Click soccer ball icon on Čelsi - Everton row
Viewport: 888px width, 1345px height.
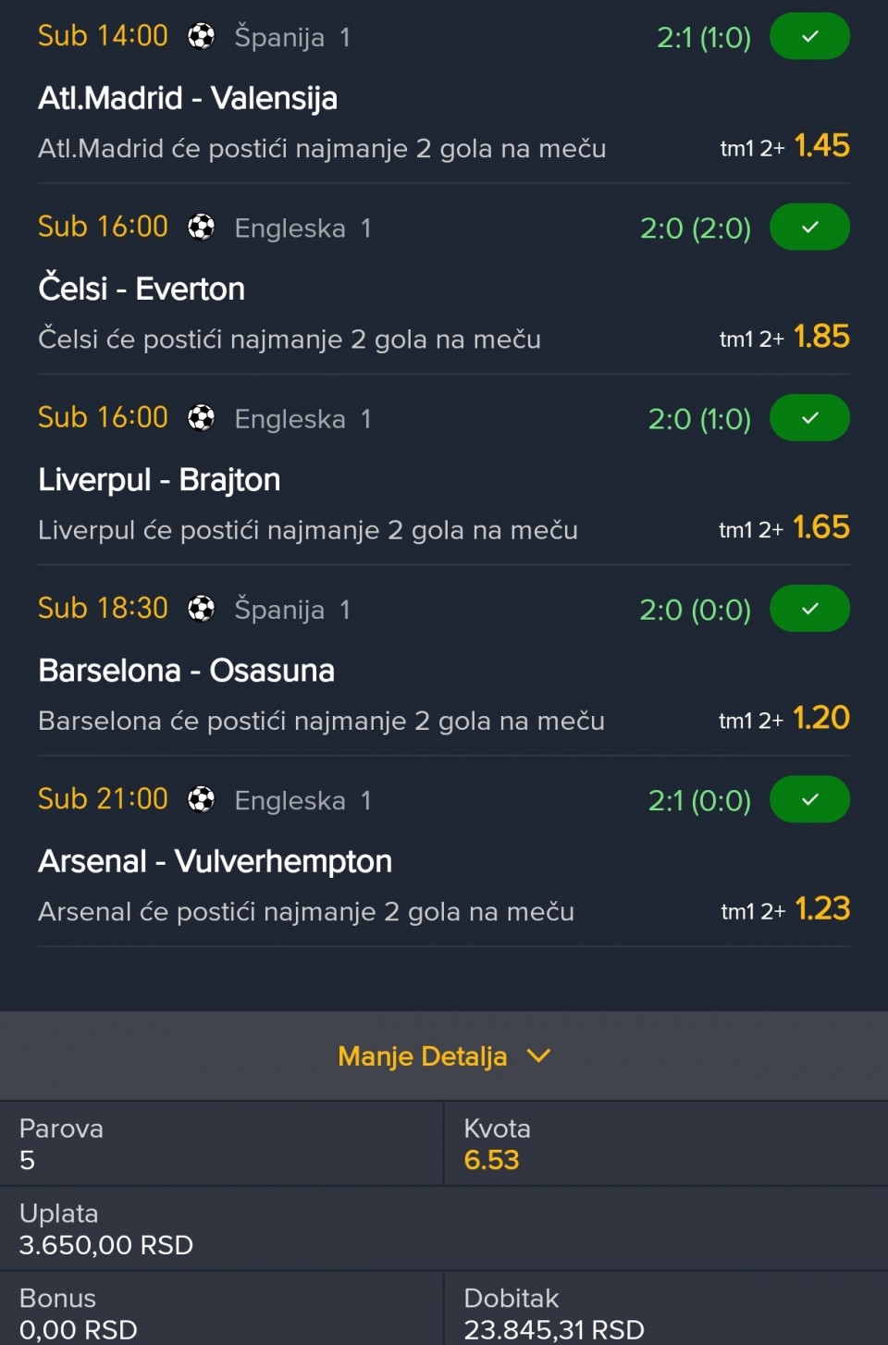click(201, 227)
